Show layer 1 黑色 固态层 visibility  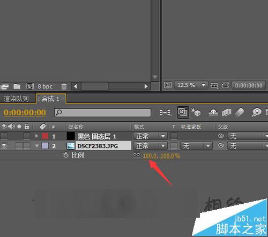click(x=4, y=136)
